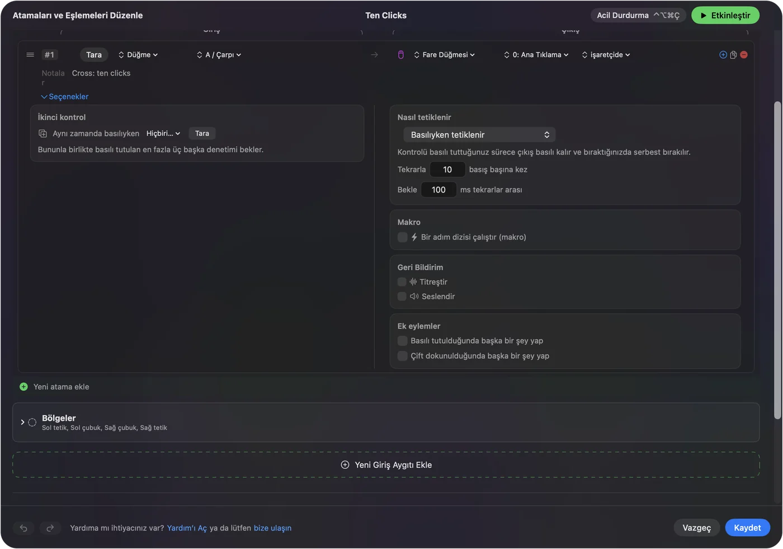783x549 pixels.
Task: Expand the Bölgeler section
Action: click(22, 422)
